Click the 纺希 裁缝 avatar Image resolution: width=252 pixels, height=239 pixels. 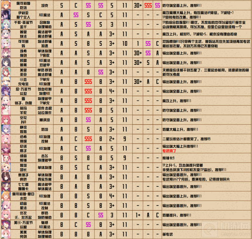coord(6,139)
